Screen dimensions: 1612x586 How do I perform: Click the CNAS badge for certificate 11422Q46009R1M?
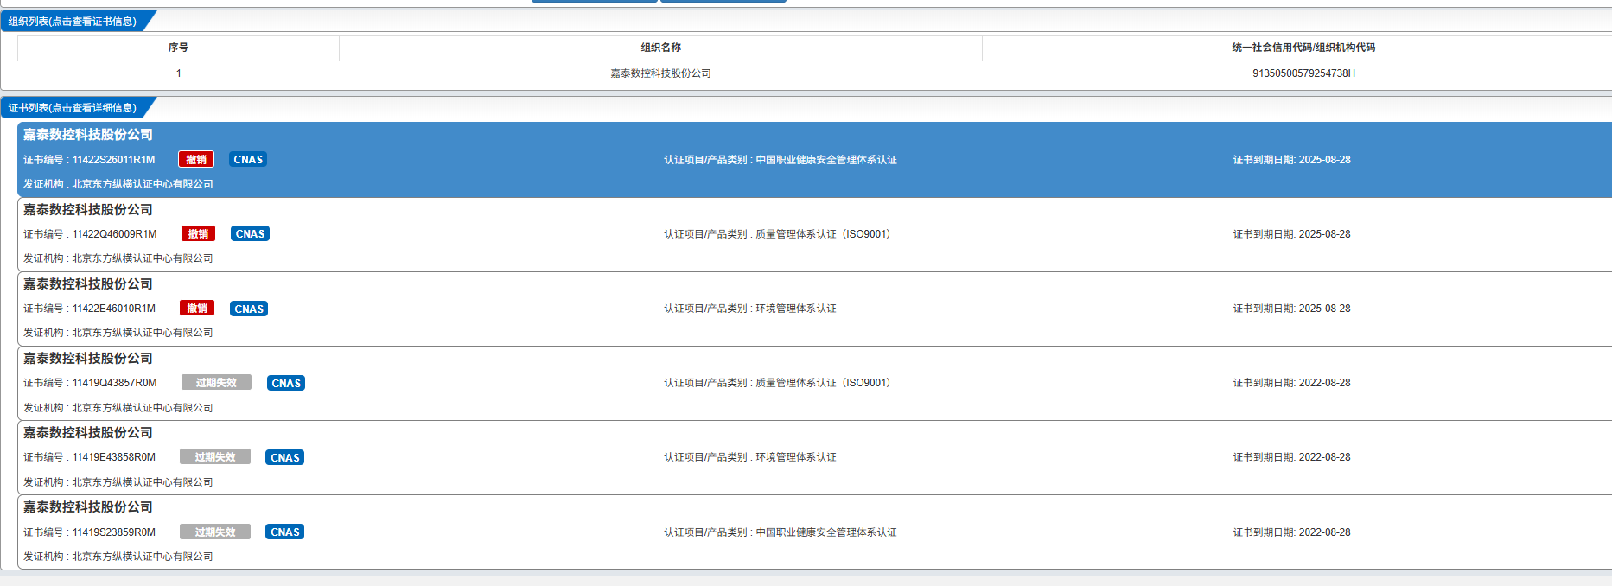click(251, 234)
